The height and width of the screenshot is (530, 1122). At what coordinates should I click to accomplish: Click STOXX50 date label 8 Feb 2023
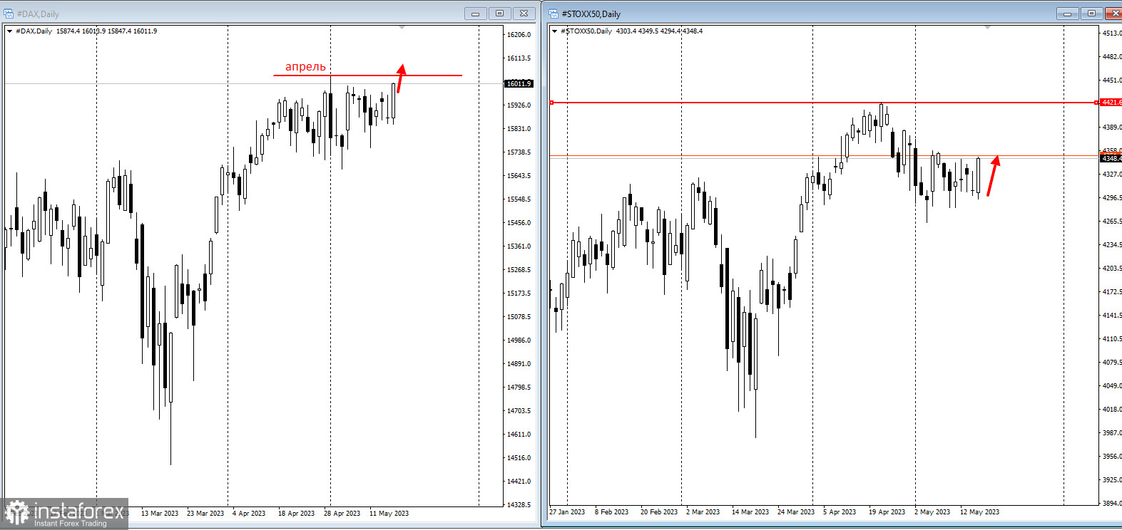click(x=611, y=512)
